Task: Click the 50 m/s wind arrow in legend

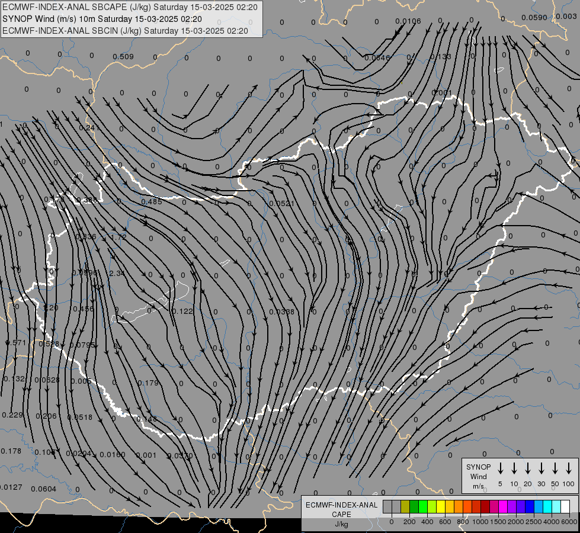Action: [x=555, y=468]
